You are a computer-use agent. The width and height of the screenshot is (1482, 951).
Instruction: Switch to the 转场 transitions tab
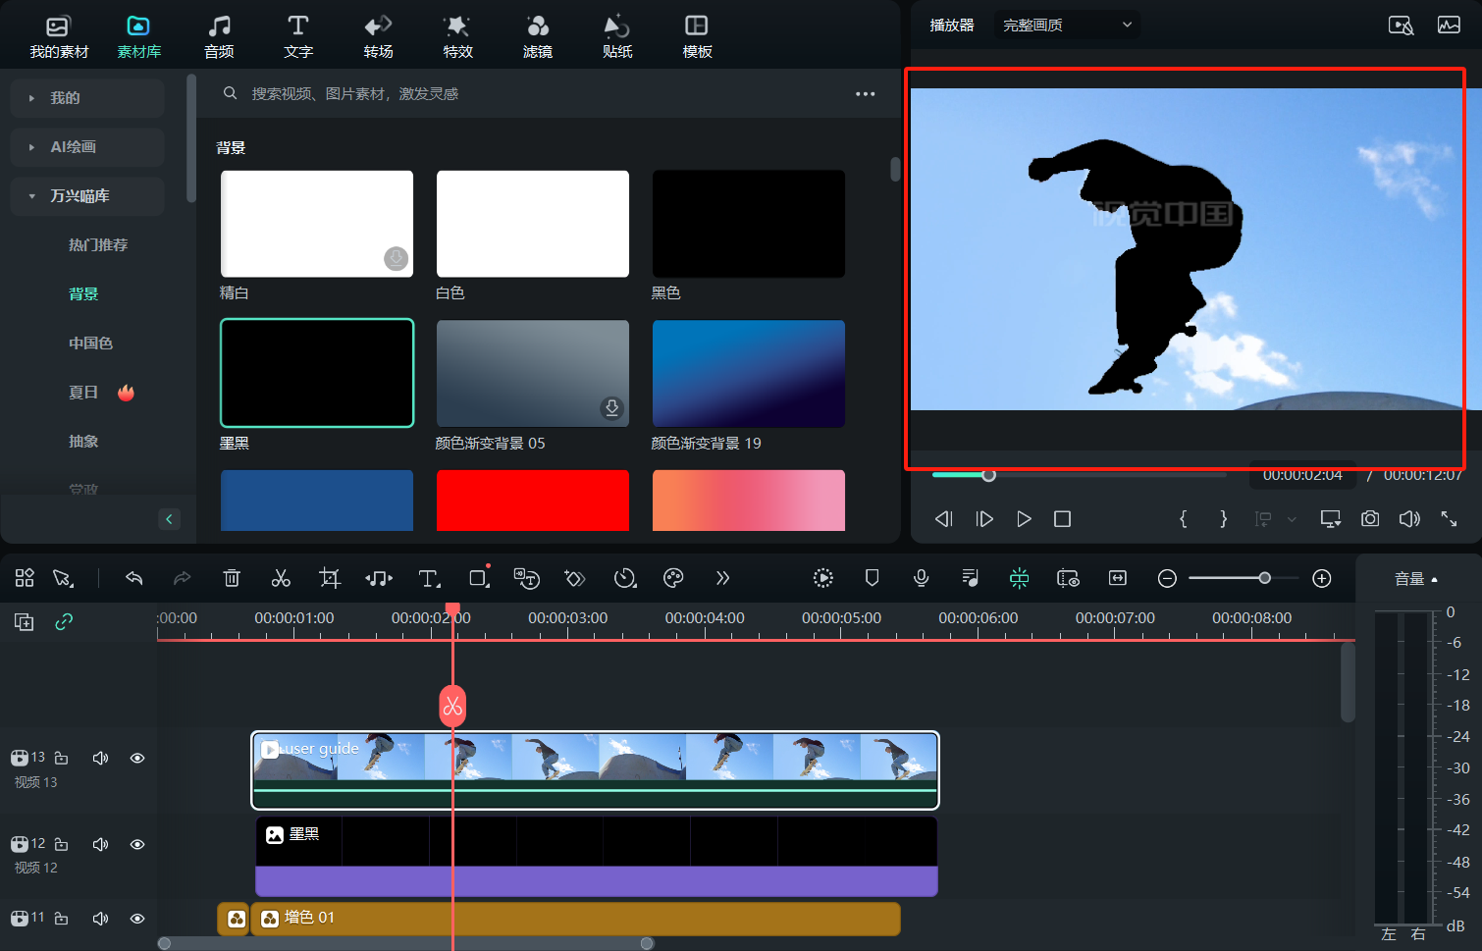coord(378,36)
